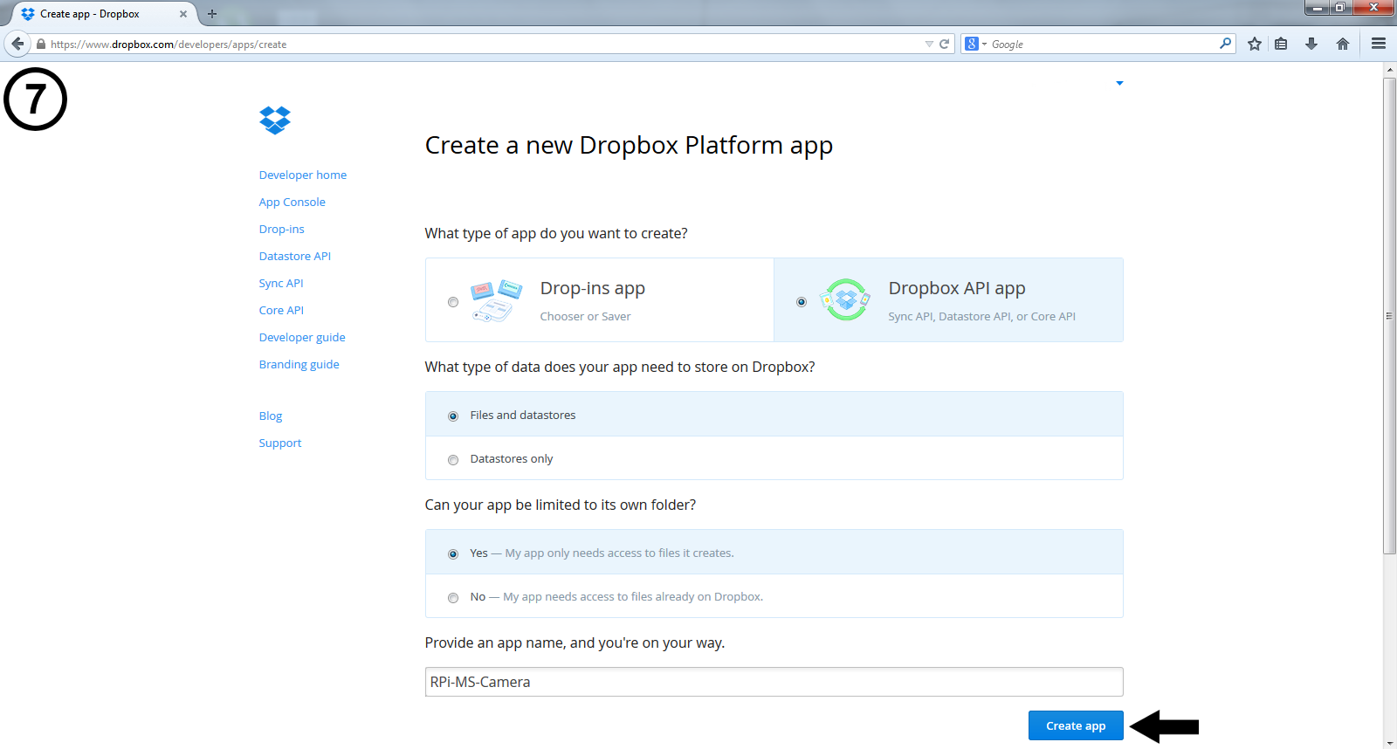
Task: Open the Support link
Action: [280, 443]
